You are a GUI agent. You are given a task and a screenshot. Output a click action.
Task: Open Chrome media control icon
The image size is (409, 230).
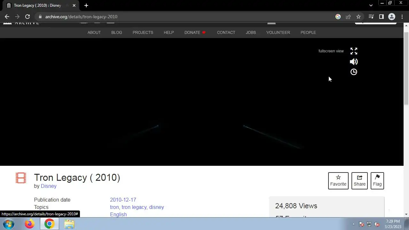371,17
